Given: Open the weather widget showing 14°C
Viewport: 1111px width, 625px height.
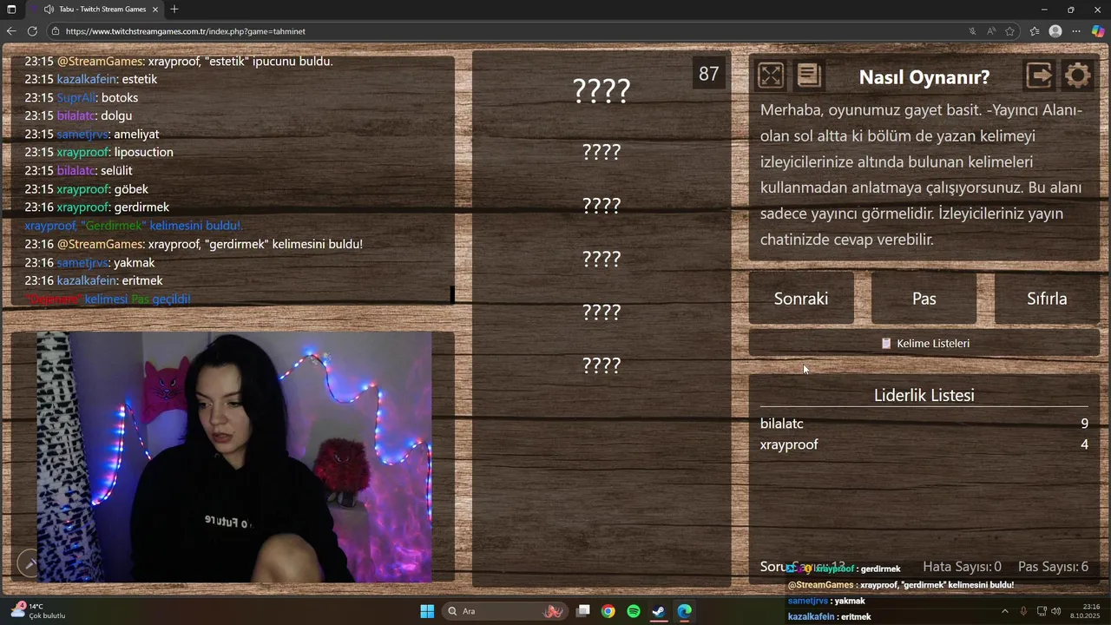Looking at the screenshot, I should click(x=37, y=611).
